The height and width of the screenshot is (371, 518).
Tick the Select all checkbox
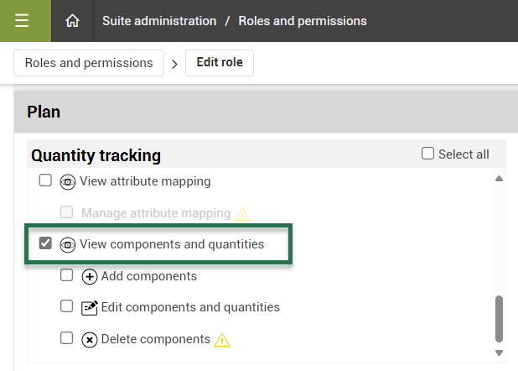(x=427, y=154)
